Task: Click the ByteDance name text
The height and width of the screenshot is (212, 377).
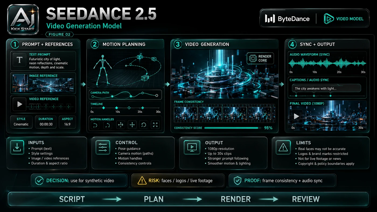Action: pyautogui.click(x=294, y=19)
